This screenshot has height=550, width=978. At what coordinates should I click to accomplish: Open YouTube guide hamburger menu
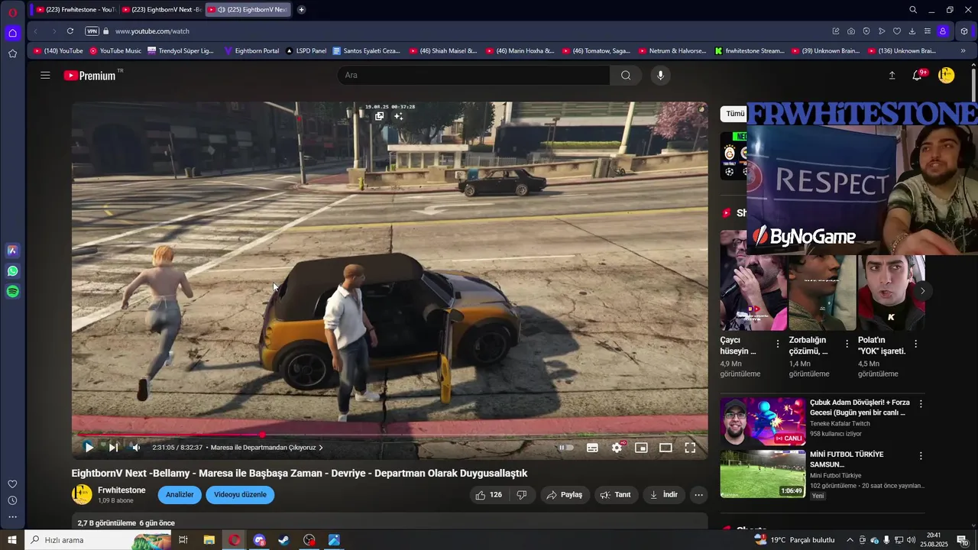tap(45, 75)
